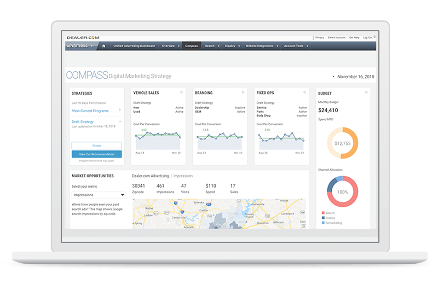Screen dimensions: 438x291
Task: Open Account Tools menu
Action: pyautogui.click(x=296, y=46)
